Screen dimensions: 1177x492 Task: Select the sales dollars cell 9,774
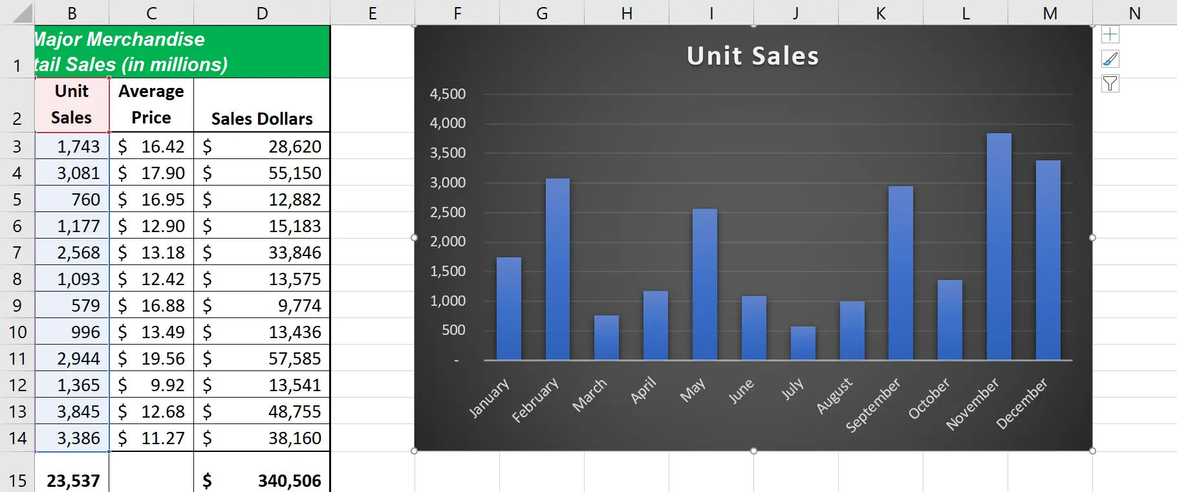point(262,305)
